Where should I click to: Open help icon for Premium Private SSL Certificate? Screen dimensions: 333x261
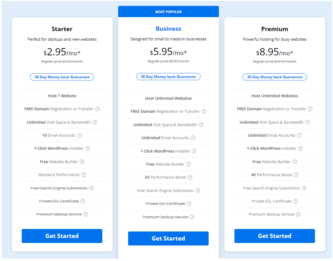click(x=295, y=201)
